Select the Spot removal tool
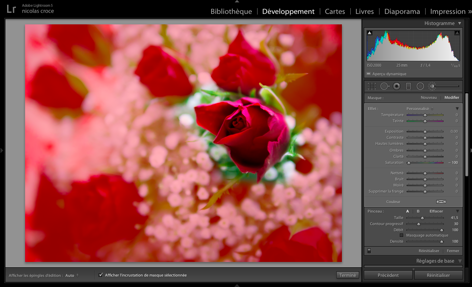This screenshot has height=287, width=472. 385,86
